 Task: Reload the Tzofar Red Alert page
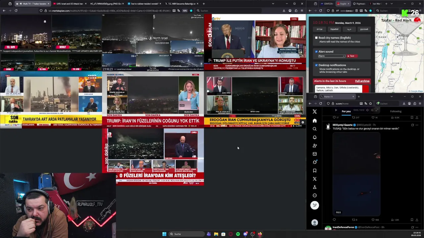point(320,11)
